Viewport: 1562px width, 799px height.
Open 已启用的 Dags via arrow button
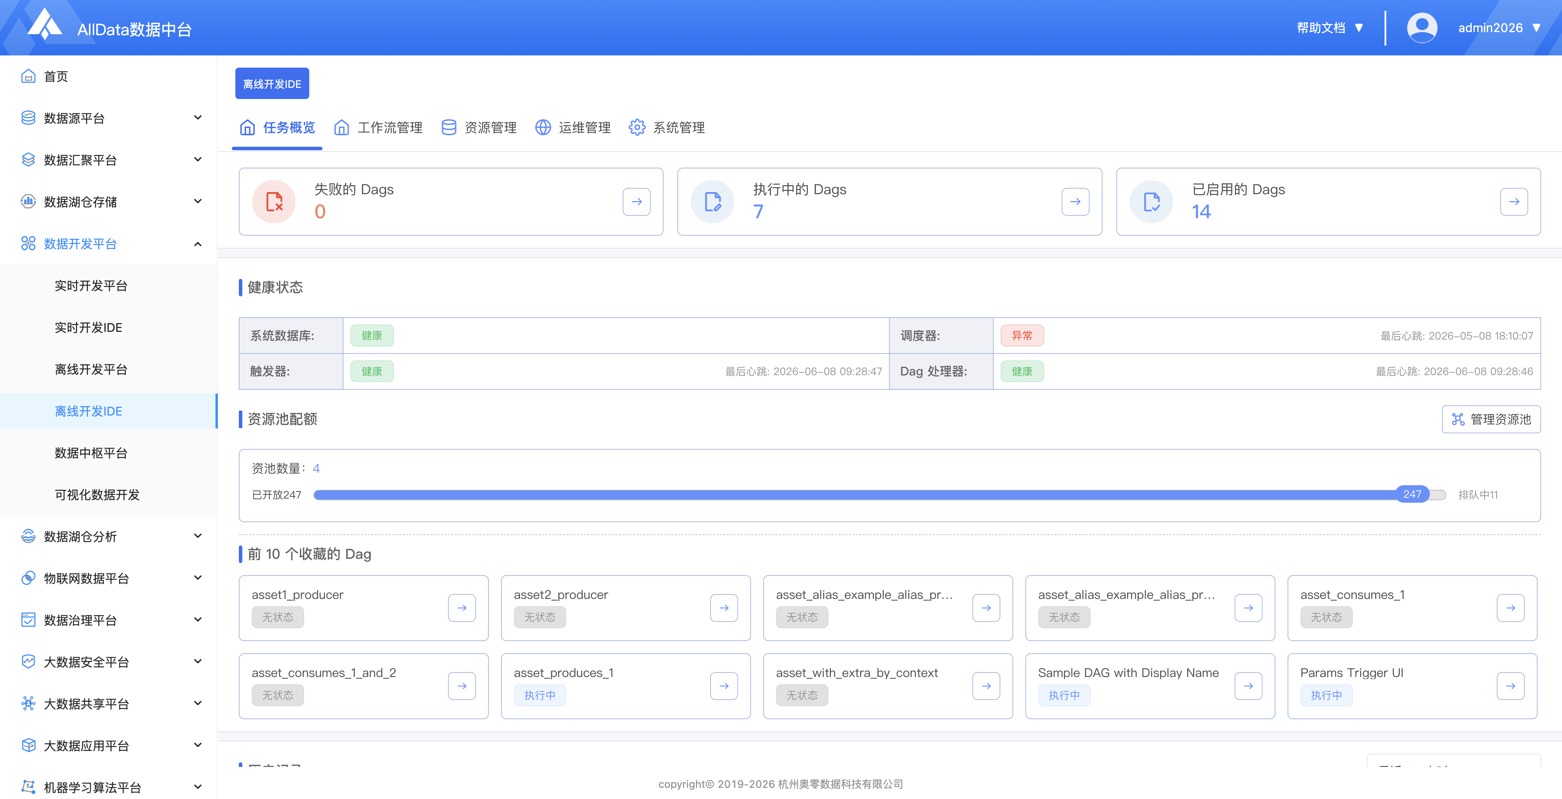[1514, 202]
